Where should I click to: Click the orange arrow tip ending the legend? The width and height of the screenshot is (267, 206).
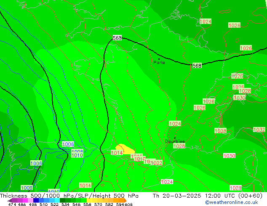coord(125,201)
